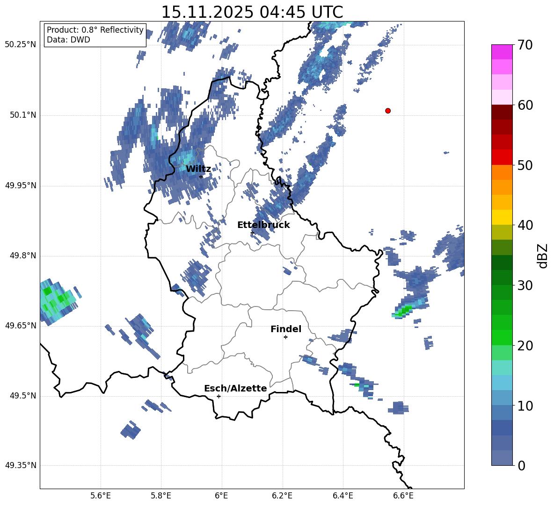The height and width of the screenshot is (505, 554).
Task: Click the 50.1°N latitude tick label
Action: click(x=23, y=115)
